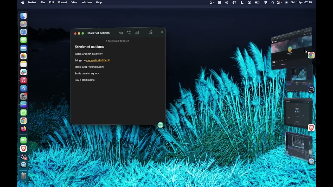Click the "Starknet actions" note heading

click(89, 47)
